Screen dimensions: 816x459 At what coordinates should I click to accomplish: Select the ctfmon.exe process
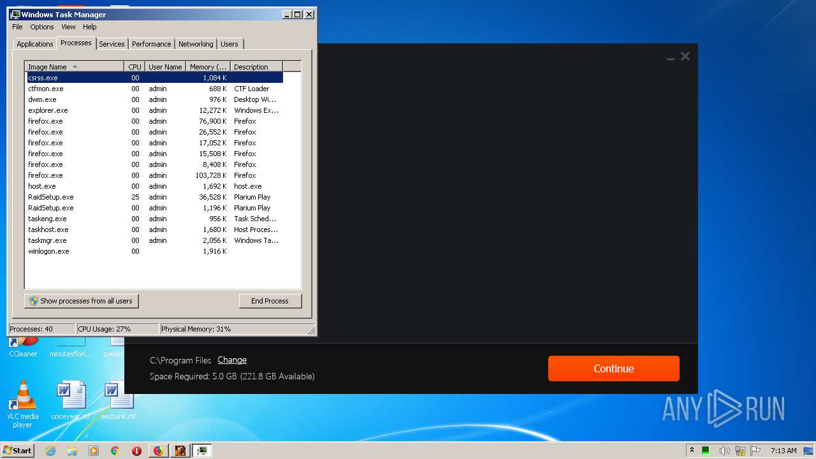154,89
